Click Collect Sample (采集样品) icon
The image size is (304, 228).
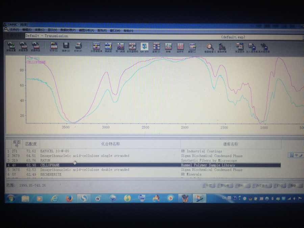point(35,47)
